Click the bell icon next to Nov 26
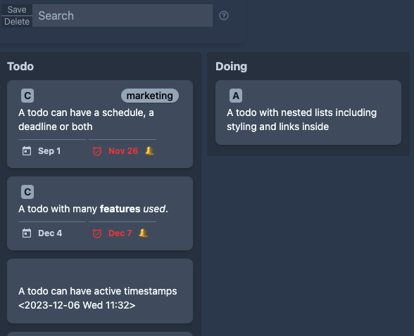This screenshot has height=336, width=414. pos(150,150)
